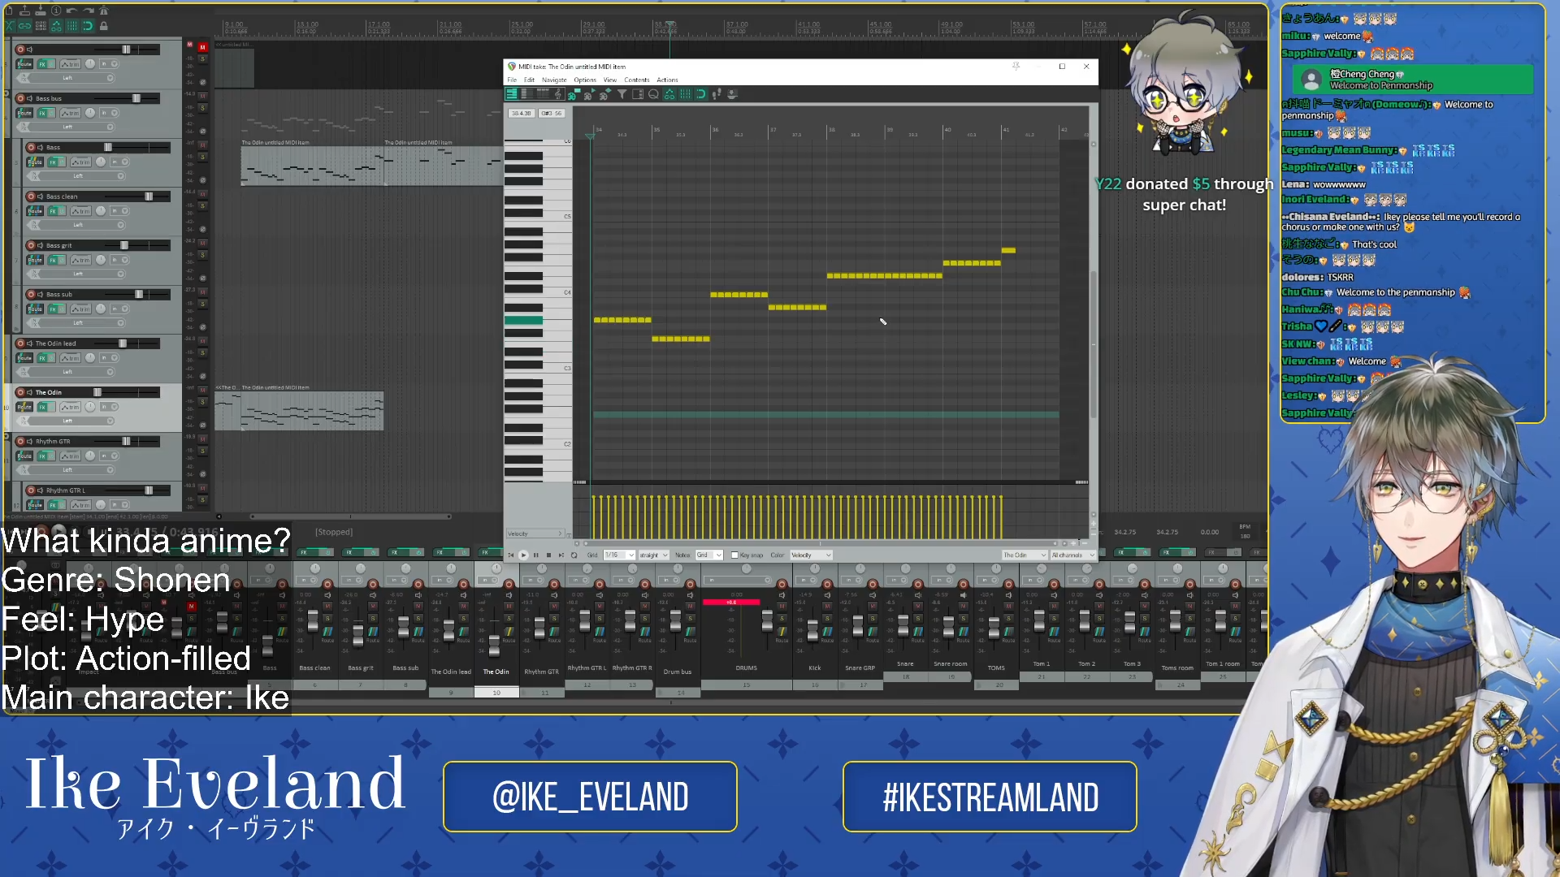Toggle ripple editing grid icon in main toolbar
Viewport: 1560px width, 877px height.
pos(41,26)
